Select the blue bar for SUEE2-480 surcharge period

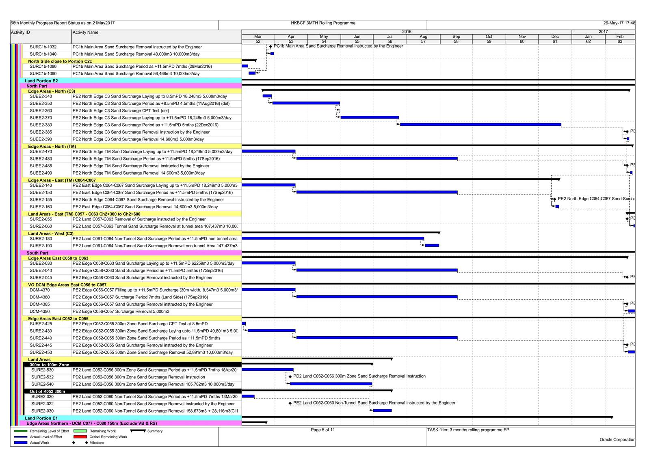(x=377, y=158)
